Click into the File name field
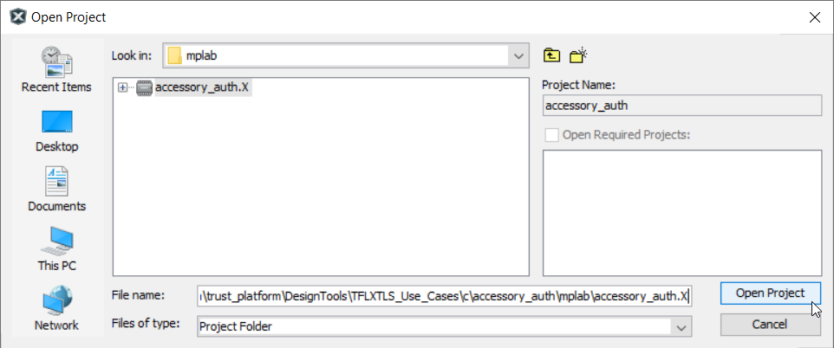 click(x=444, y=296)
